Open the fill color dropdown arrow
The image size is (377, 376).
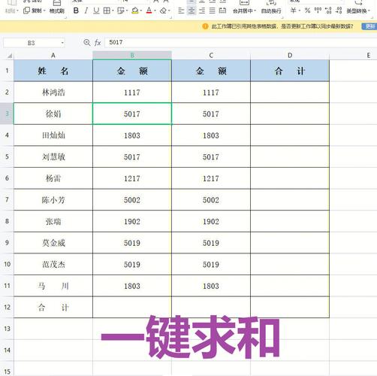(141, 11)
